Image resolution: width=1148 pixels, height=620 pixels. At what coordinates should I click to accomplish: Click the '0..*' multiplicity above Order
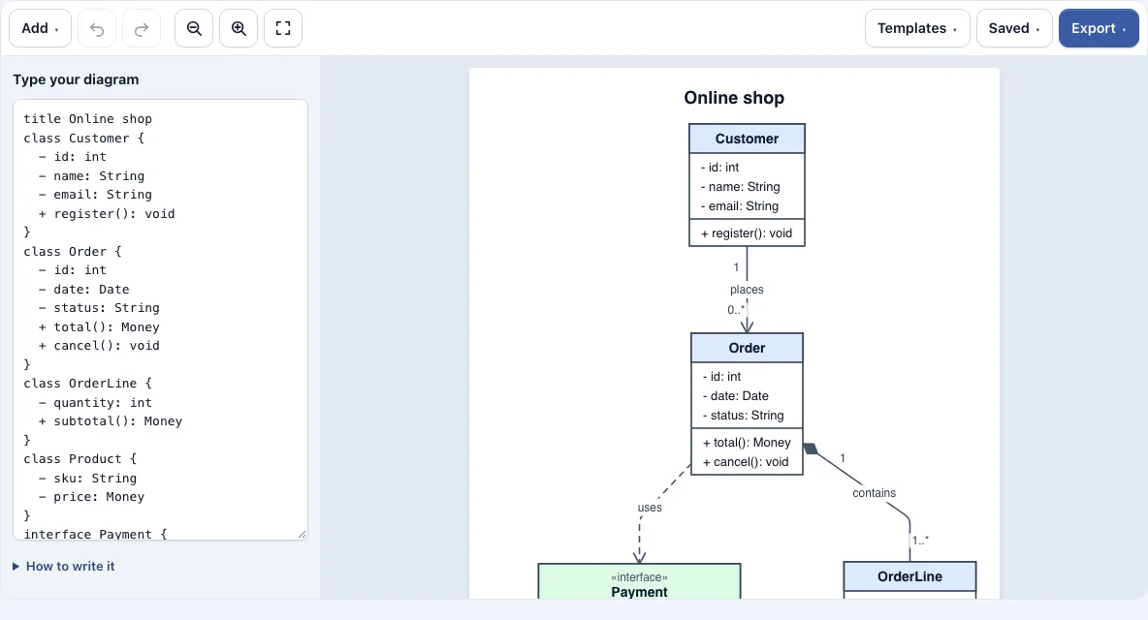tap(736, 310)
